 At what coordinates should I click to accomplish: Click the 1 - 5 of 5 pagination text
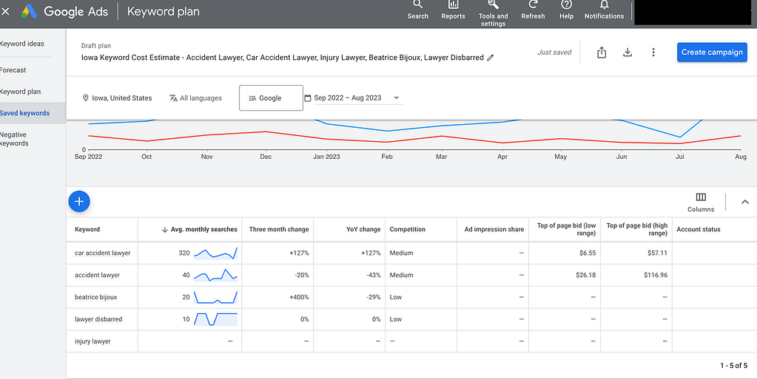point(734,366)
